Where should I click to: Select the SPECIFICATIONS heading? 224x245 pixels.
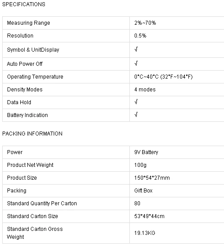point(24,4)
